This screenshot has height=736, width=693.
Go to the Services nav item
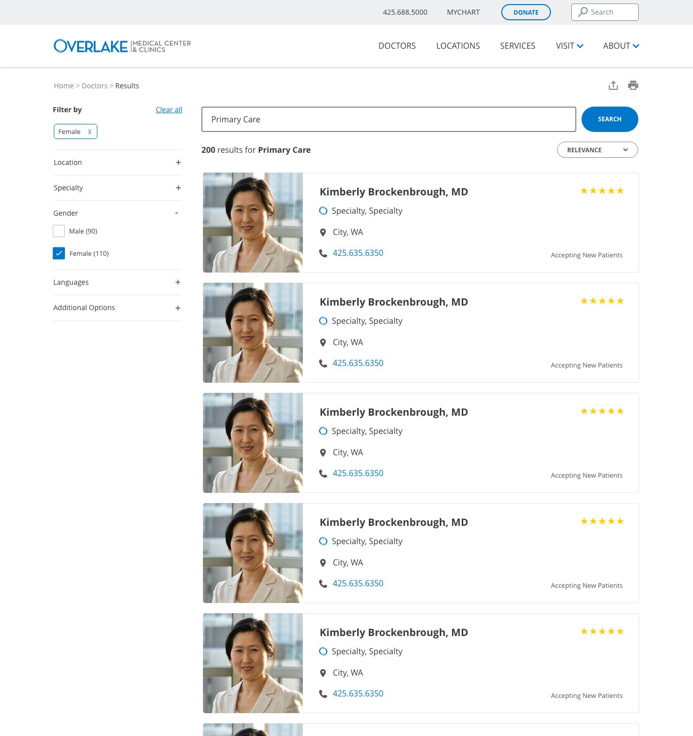pyautogui.click(x=517, y=46)
